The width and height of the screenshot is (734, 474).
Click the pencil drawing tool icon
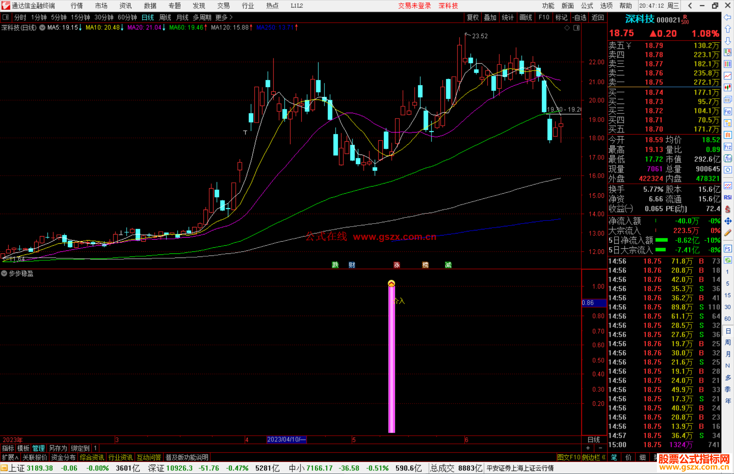point(728,233)
